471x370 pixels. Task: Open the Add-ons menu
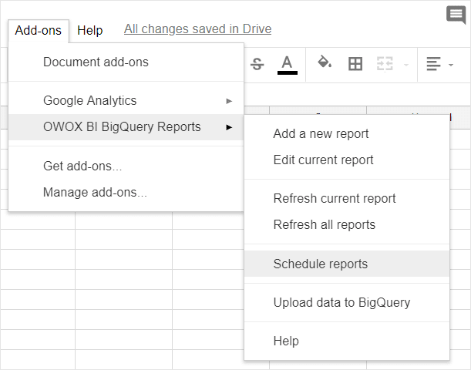pyautogui.click(x=38, y=30)
